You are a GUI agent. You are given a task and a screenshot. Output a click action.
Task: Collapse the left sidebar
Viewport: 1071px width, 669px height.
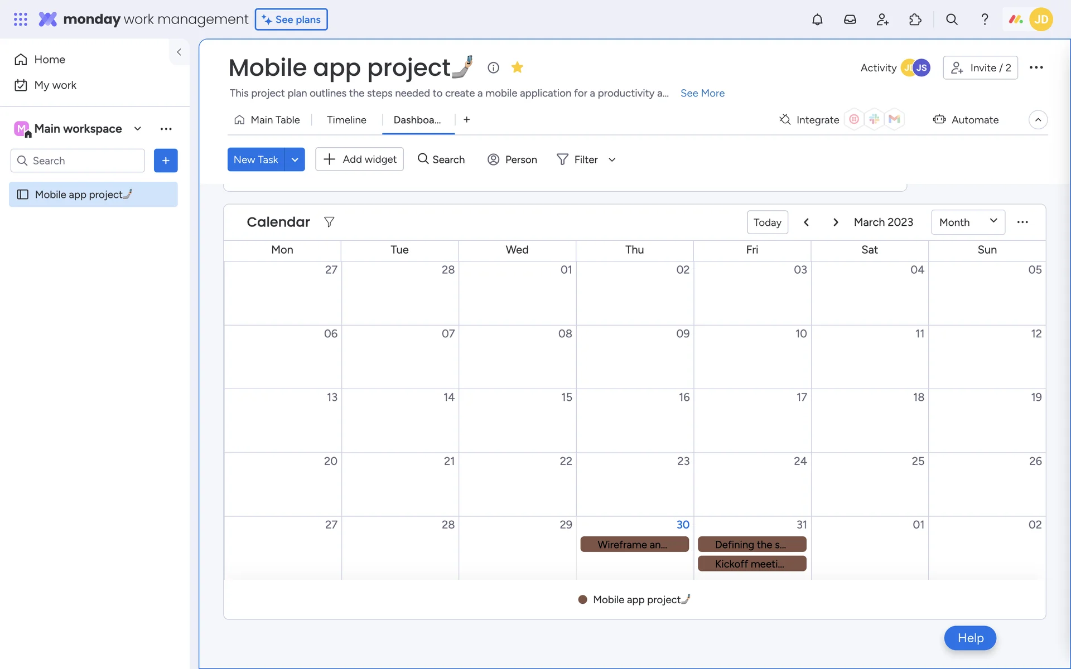(179, 52)
